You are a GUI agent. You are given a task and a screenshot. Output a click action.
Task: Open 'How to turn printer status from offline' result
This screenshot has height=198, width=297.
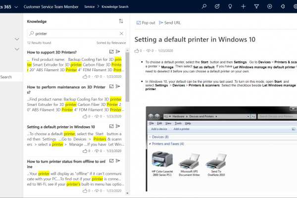coord(66,164)
